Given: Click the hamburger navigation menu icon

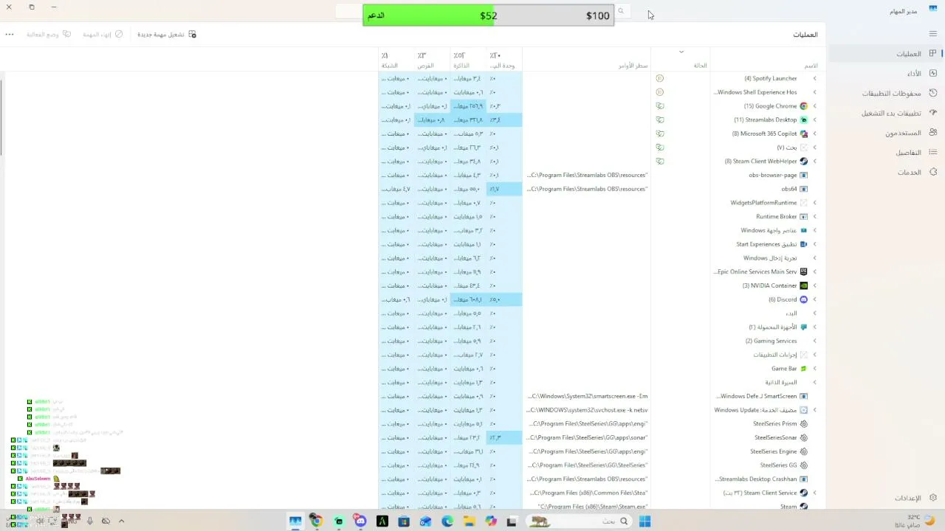Looking at the screenshot, I should [933, 34].
